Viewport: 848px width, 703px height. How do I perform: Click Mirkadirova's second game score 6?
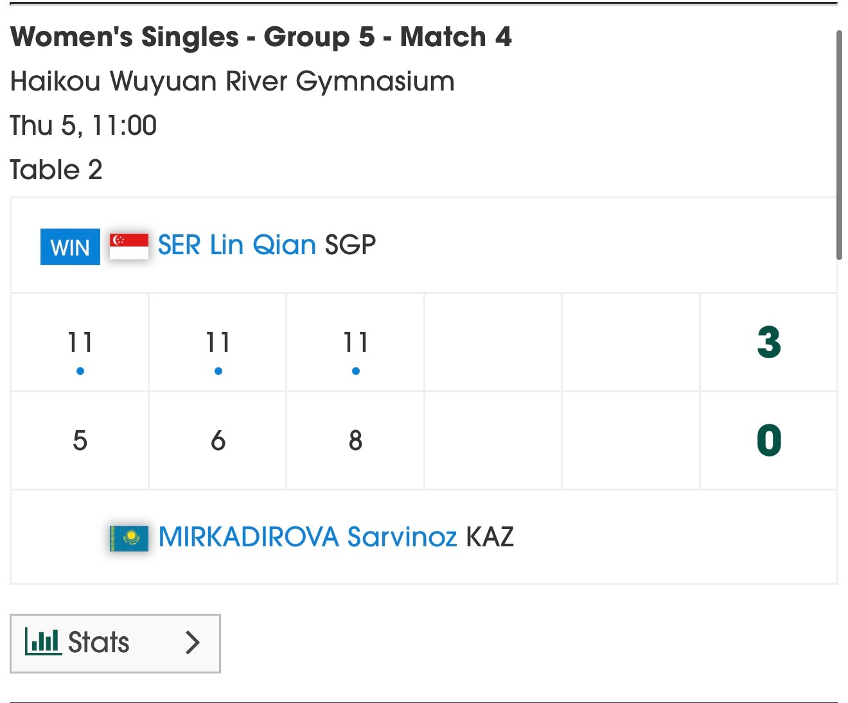click(x=218, y=440)
